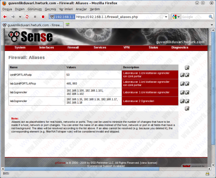Click the vertical scrollbar down arrow

click(213, 165)
